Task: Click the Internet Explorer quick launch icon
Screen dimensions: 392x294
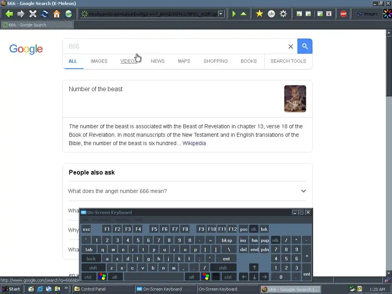Action: [40, 289]
